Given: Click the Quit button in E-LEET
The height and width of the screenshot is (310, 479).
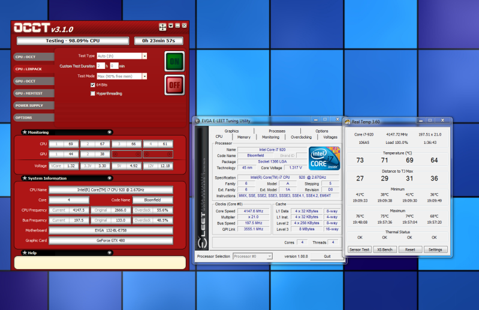Looking at the screenshot, I should [327, 256].
